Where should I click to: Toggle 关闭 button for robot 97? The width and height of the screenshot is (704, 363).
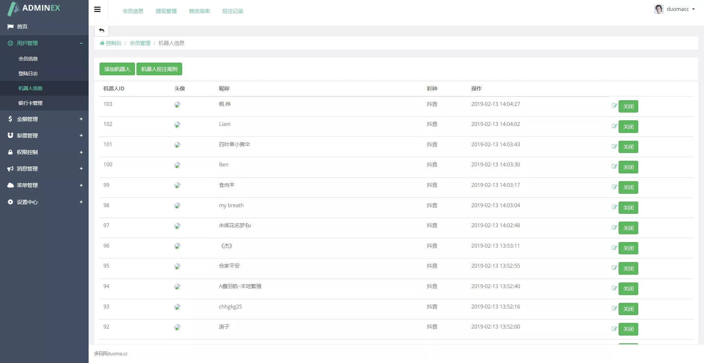(x=628, y=228)
